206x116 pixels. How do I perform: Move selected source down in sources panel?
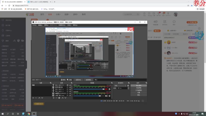point(65,98)
